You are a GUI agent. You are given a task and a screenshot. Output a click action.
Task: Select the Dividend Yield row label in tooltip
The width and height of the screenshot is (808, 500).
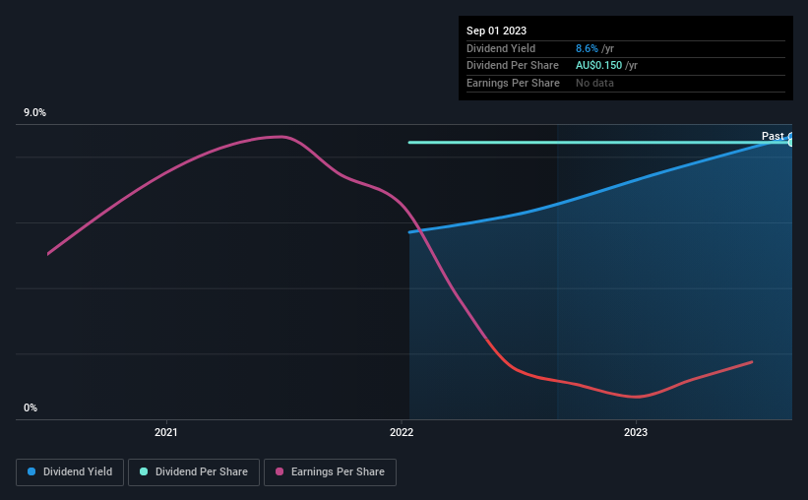501,48
